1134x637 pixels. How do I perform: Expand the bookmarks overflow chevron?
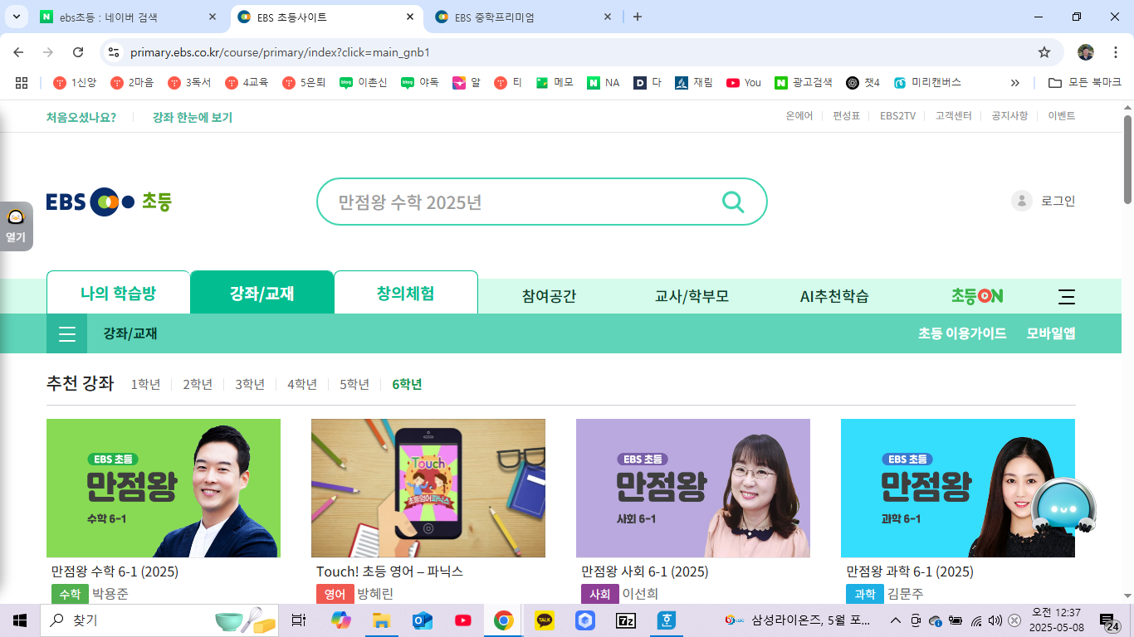[x=1014, y=82]
